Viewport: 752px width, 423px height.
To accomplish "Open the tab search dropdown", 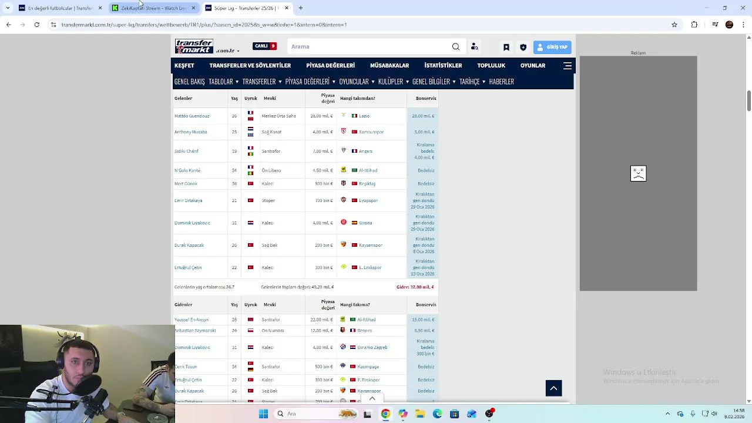I will 8,8.
